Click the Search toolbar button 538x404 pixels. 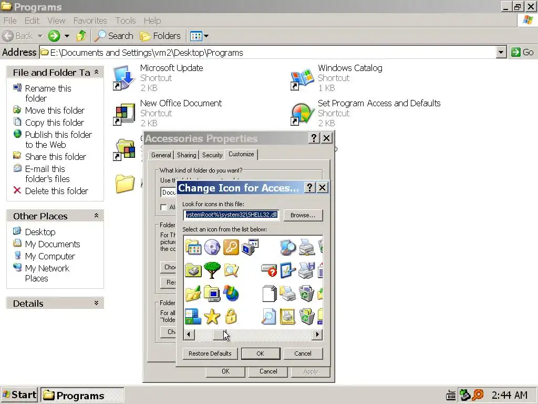pos(113,36)
